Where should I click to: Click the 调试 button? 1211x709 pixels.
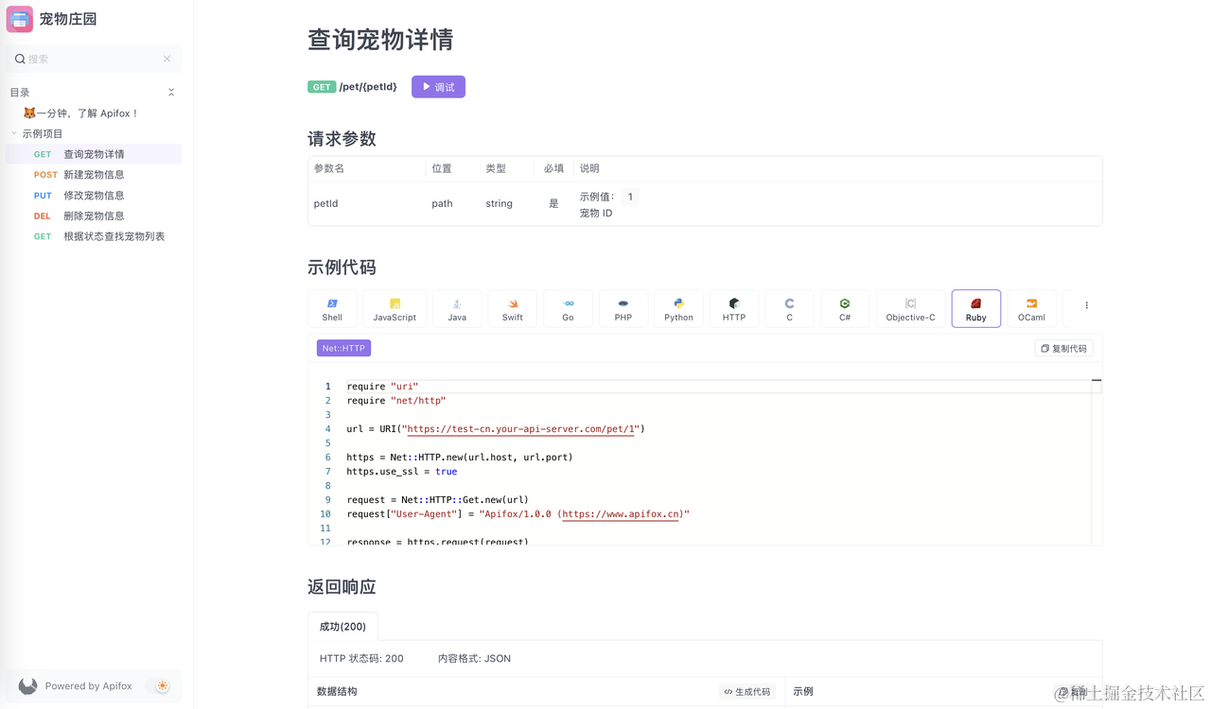[x=438, y=86]
